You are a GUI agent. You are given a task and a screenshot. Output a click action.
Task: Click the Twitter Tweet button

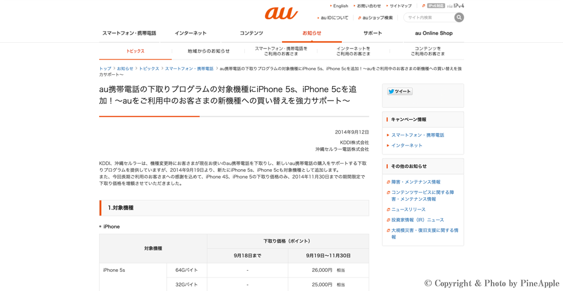click(x=400, y=92)
